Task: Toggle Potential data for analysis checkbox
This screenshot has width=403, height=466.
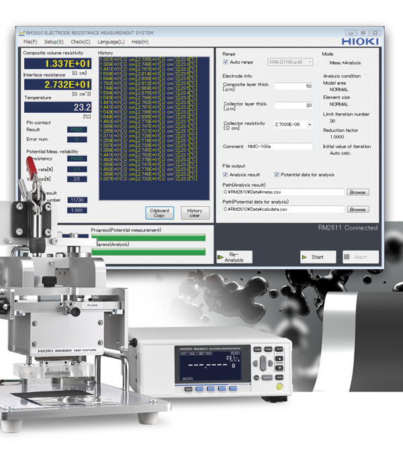Action: click(x=277, y=175)
